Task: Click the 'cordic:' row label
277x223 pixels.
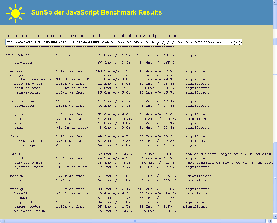Action: coord(22,159)
